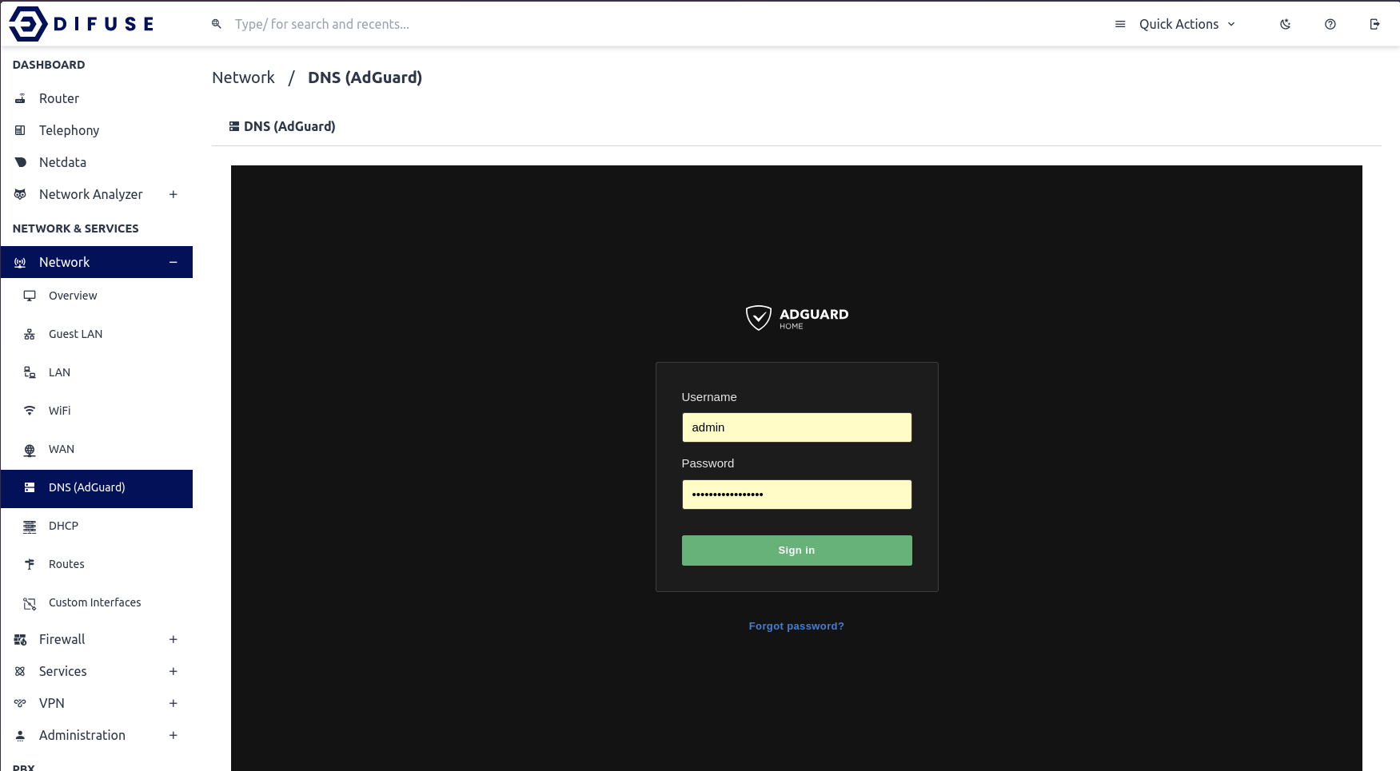The image size is (1400, 771).
Task: Click the DHCP icon
Action: click(30, 526)
